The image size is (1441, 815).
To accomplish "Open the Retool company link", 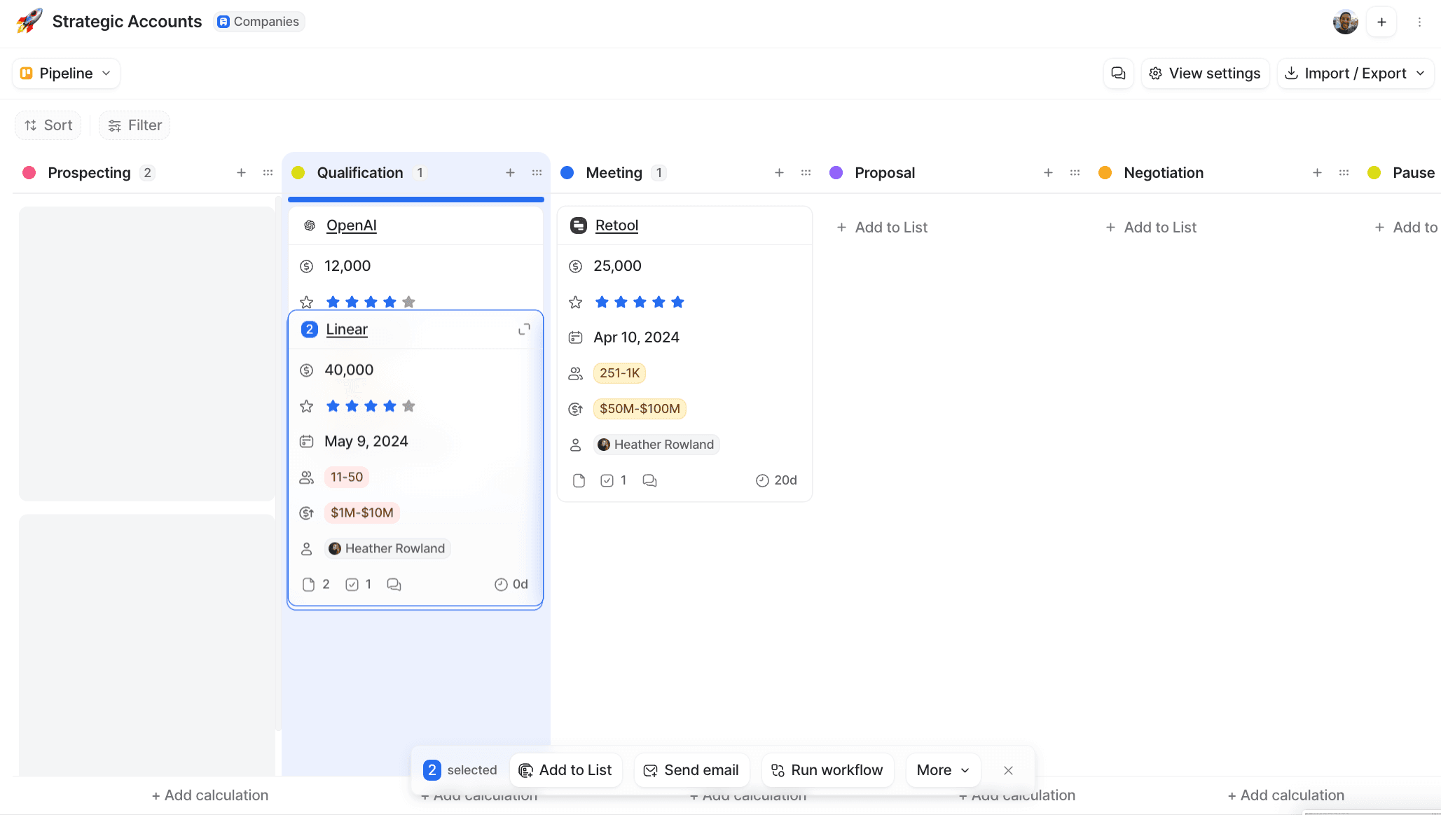I will coord(616,225).
